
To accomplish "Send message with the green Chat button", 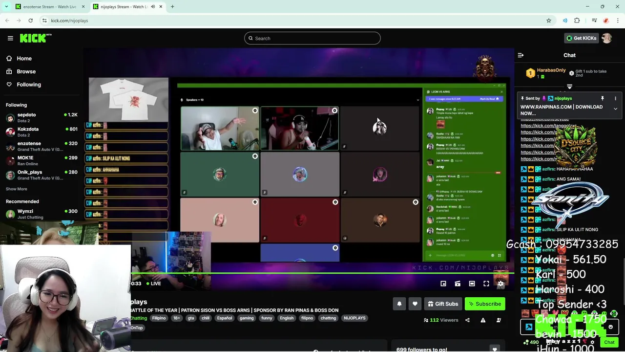I will pyautogui.click(x=609, y=342).
